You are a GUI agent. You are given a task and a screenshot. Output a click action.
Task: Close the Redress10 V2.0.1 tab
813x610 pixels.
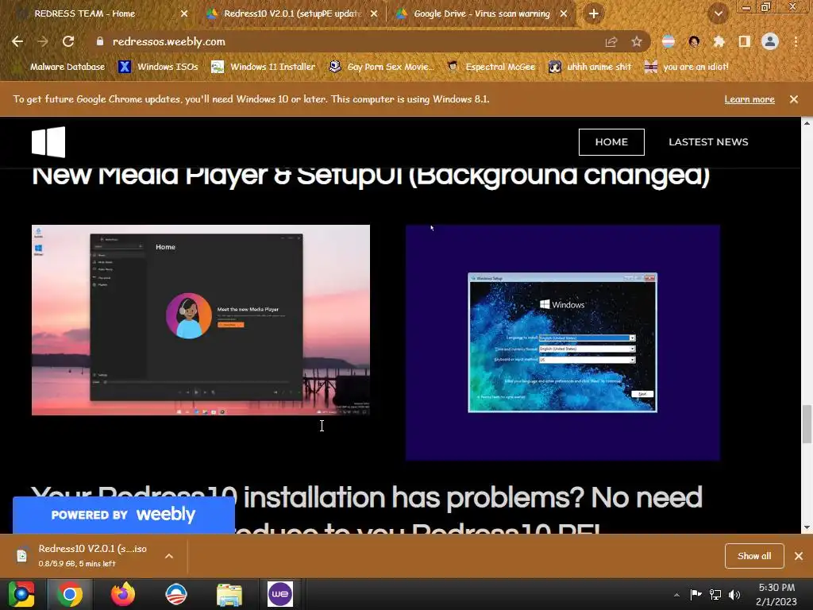374,14
